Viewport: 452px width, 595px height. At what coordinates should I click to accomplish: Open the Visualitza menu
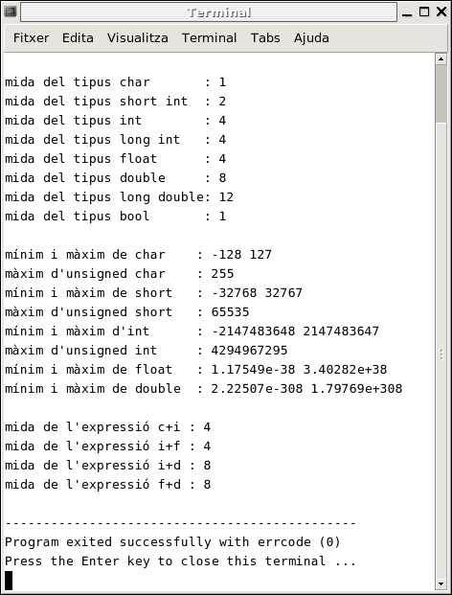138,38
